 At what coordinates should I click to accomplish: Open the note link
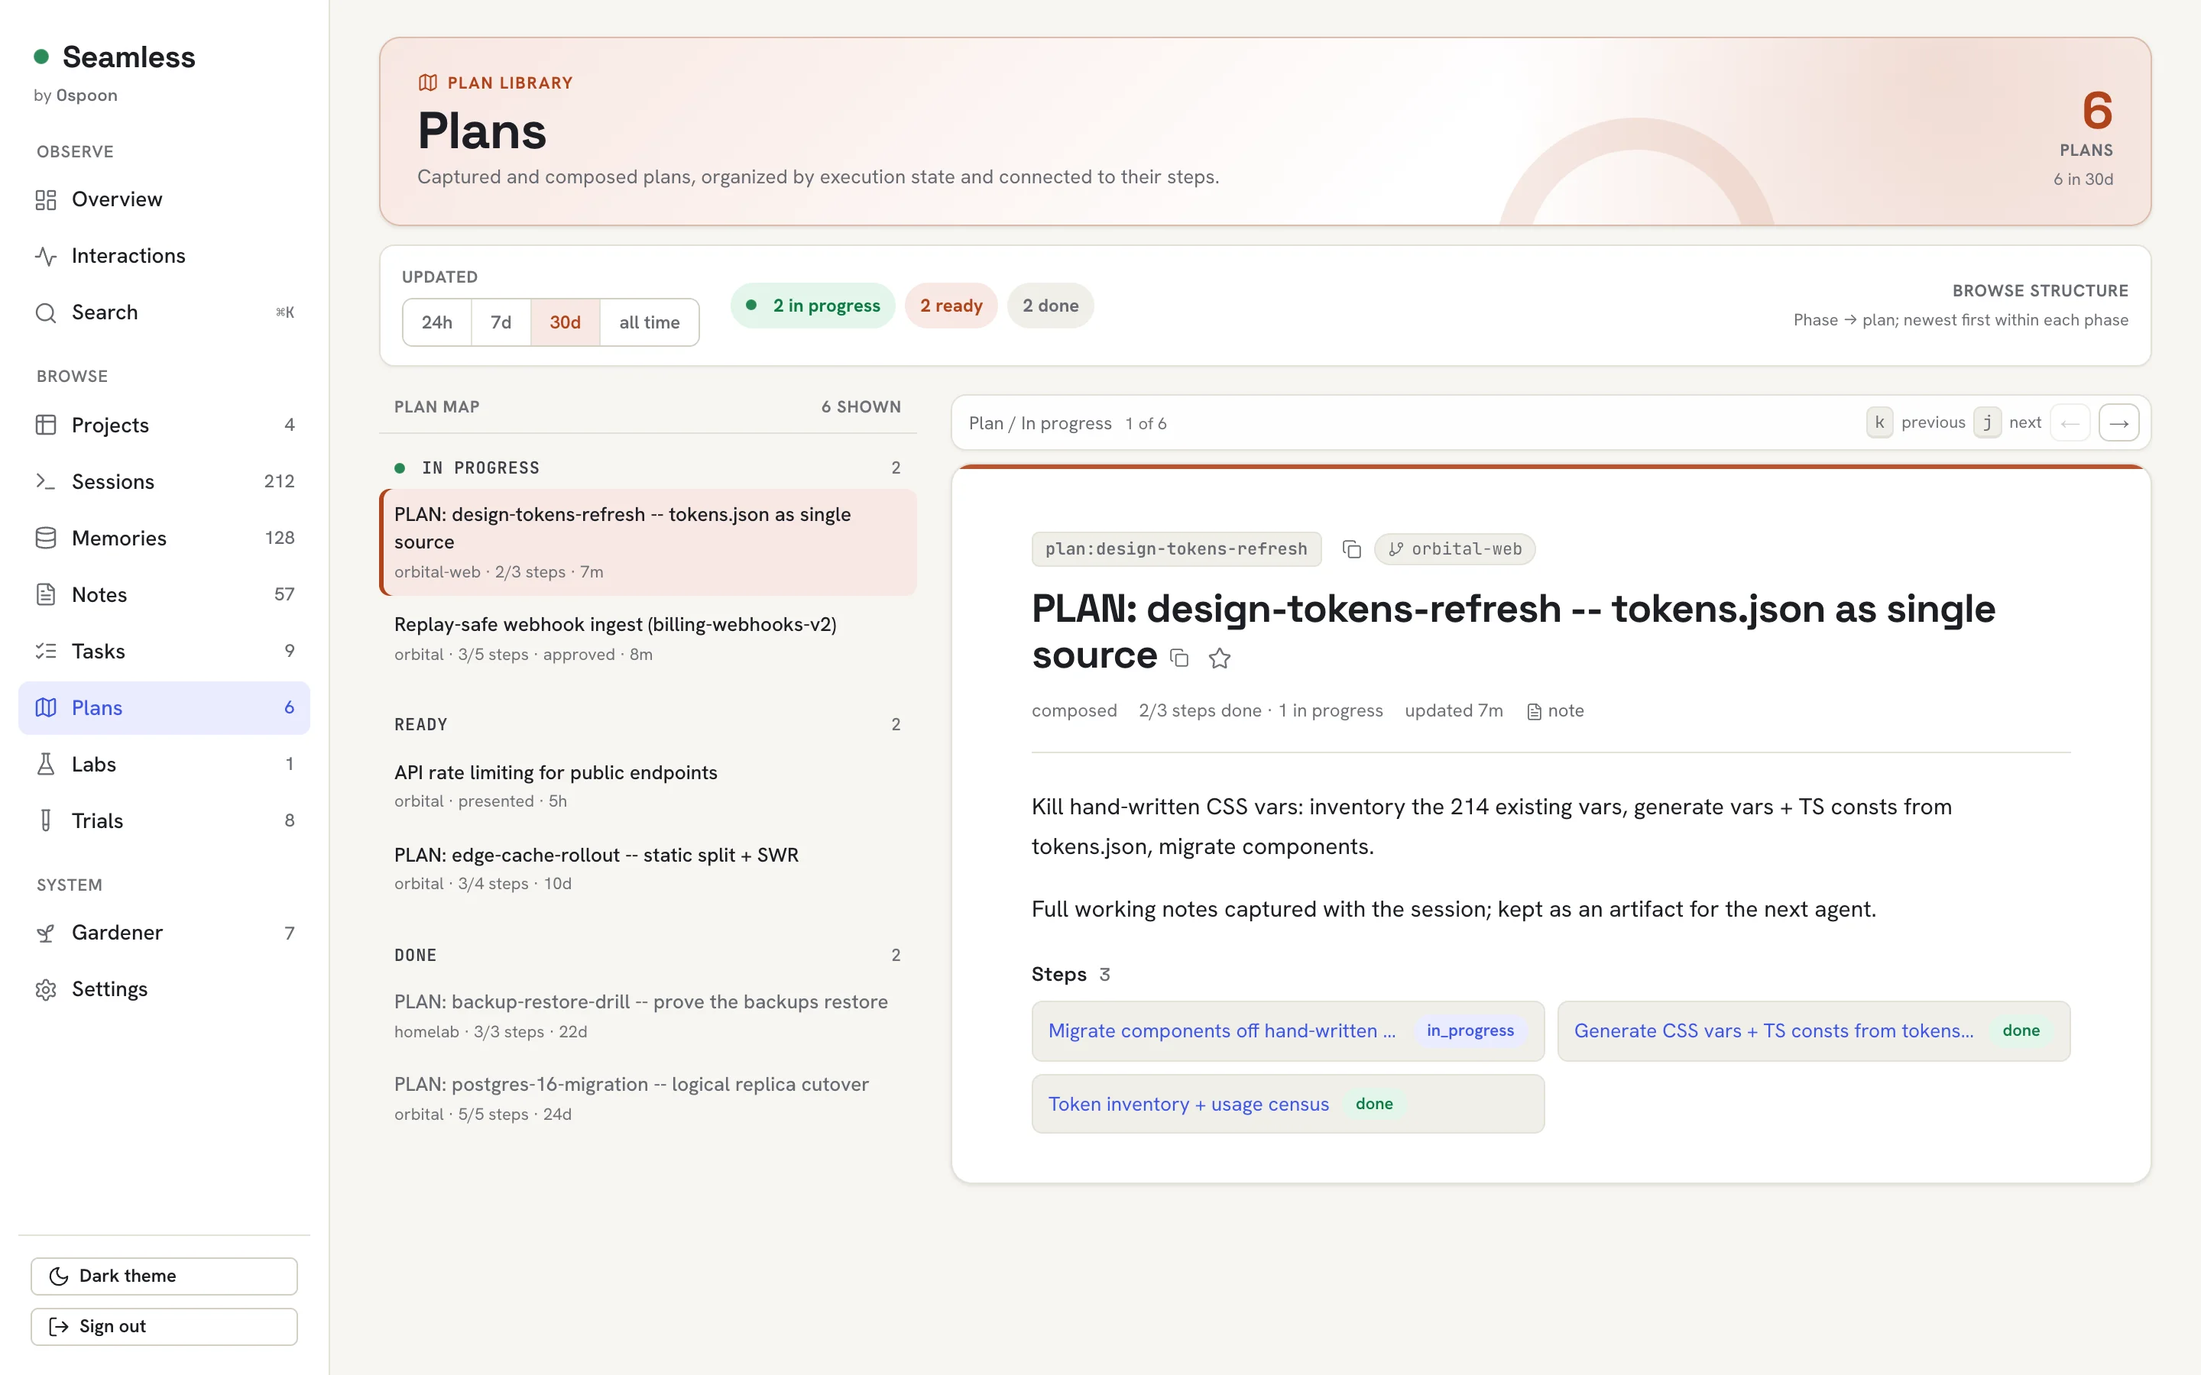[x=1555, y=711]
